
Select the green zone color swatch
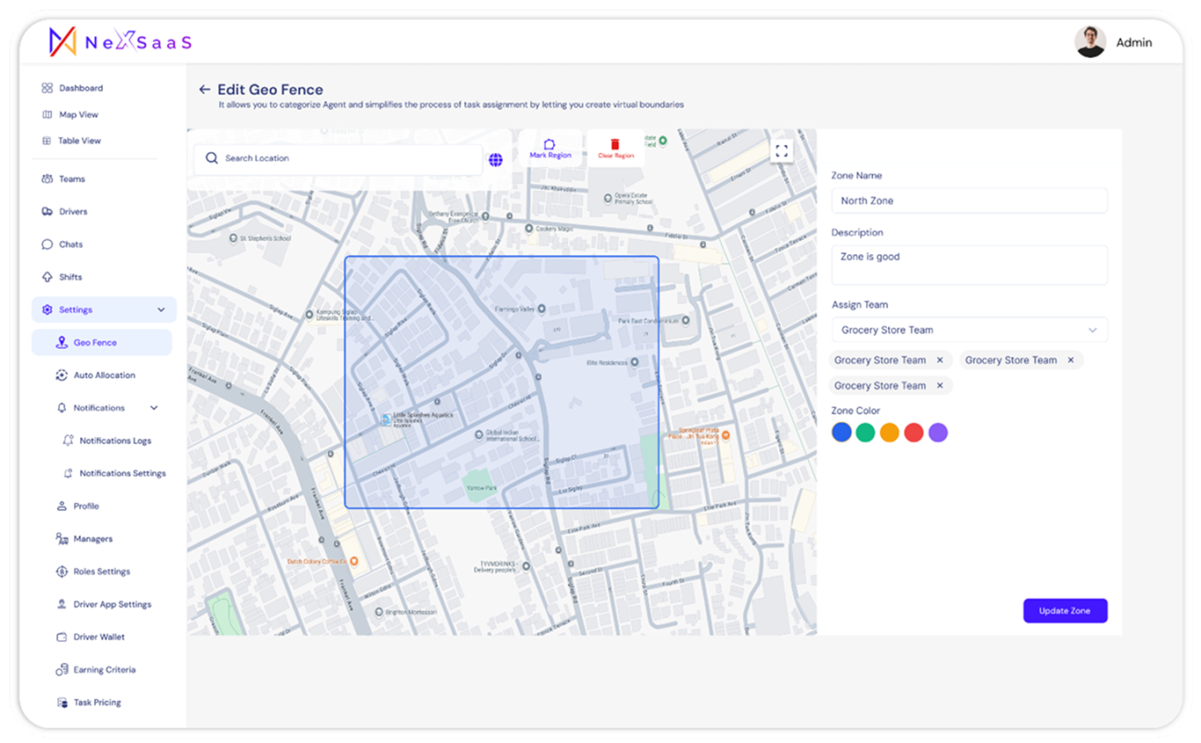click(865, 433)
